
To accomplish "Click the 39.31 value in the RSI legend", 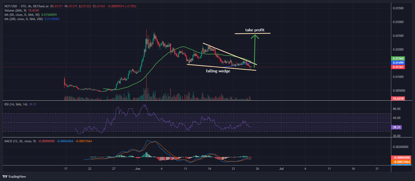I will point(33,104).
